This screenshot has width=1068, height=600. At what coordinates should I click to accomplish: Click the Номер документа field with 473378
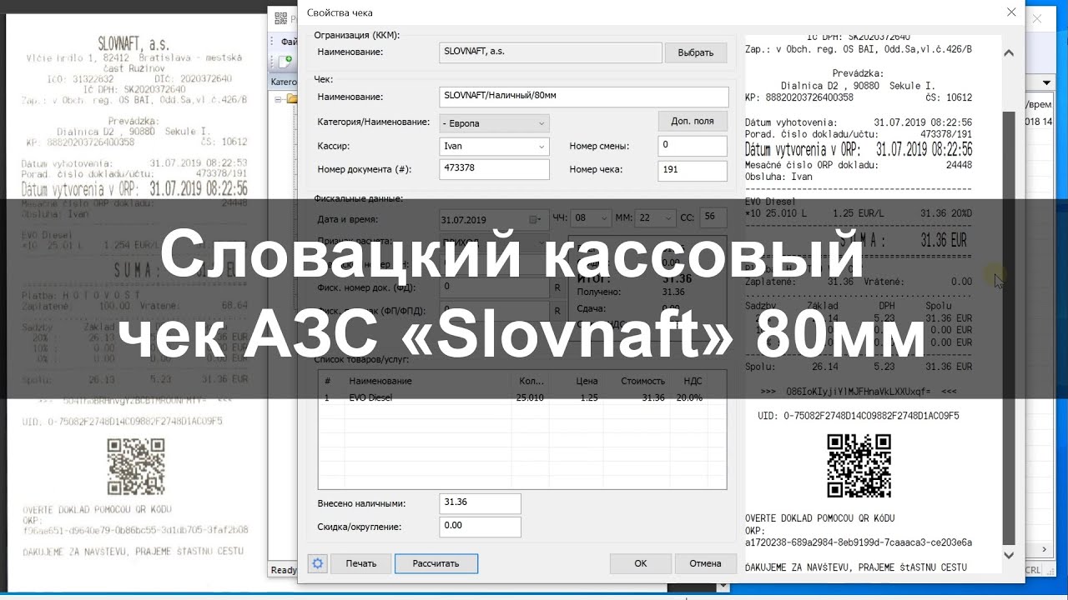494,169
